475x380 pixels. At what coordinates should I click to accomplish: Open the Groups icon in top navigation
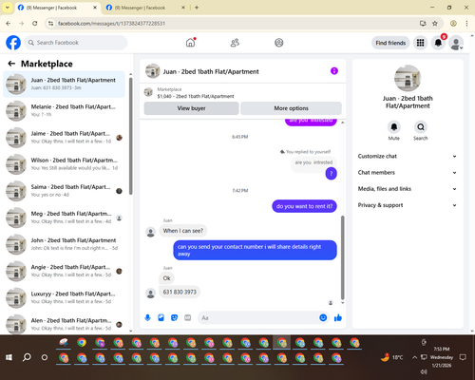click(x=278, y=43)
